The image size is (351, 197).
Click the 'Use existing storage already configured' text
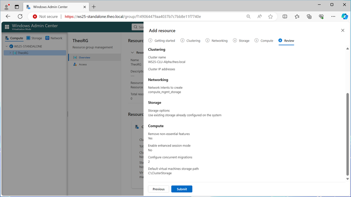[185, 115]
